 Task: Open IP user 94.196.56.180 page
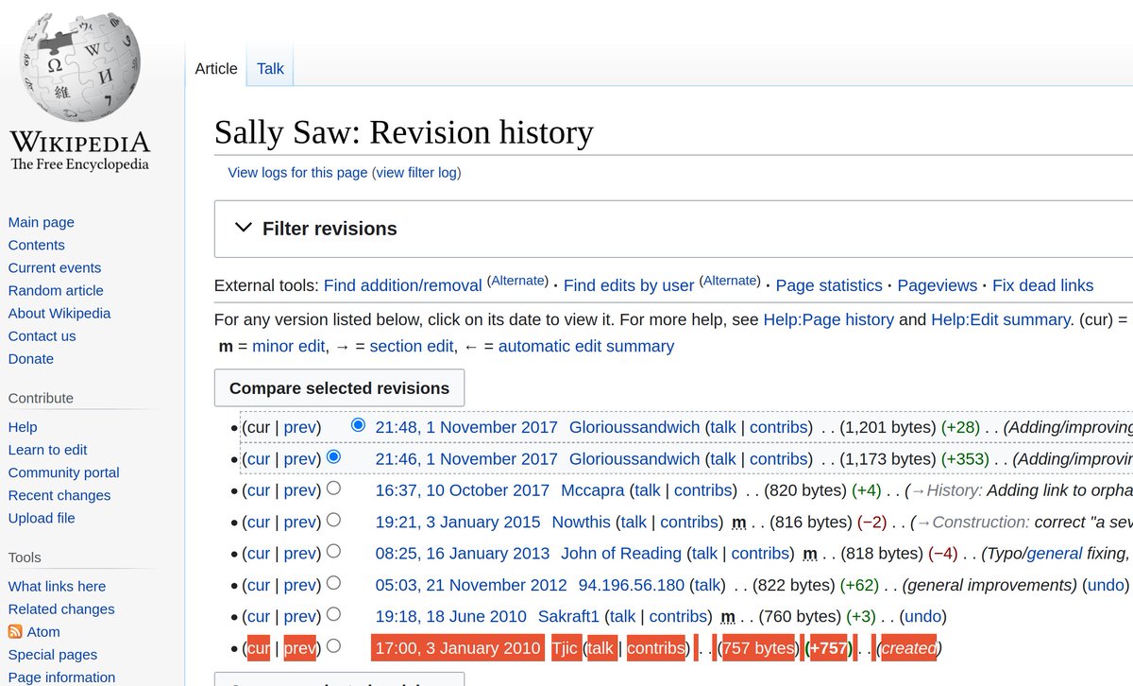[x=632, y=585]
